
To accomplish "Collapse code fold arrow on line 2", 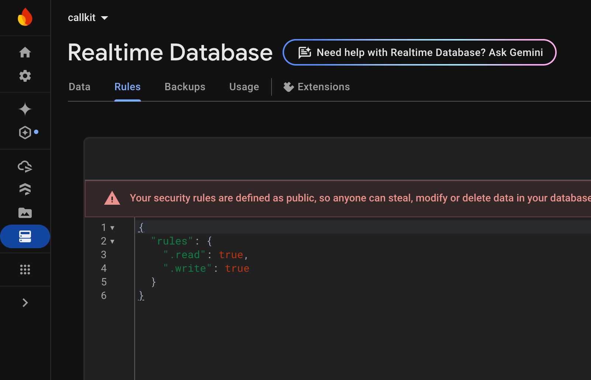I will [112, 242].
